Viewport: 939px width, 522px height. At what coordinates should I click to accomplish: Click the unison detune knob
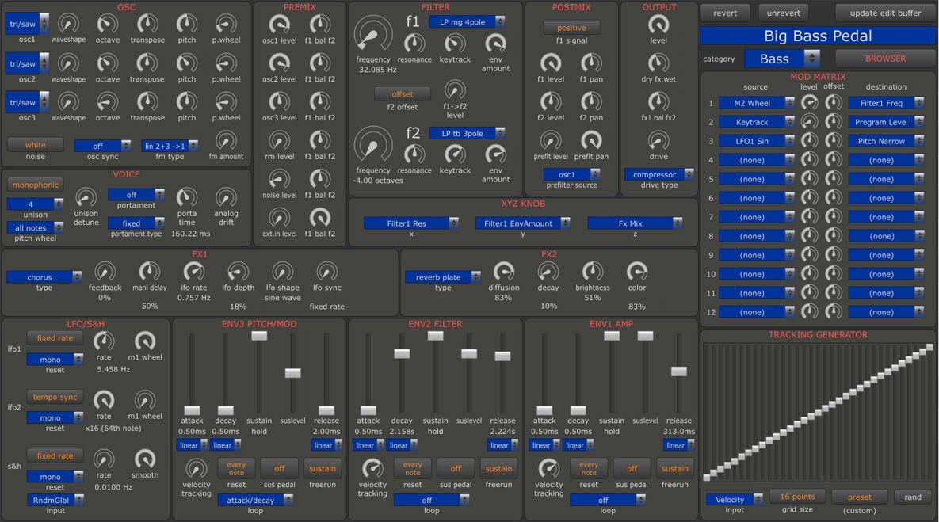point(86,197)
